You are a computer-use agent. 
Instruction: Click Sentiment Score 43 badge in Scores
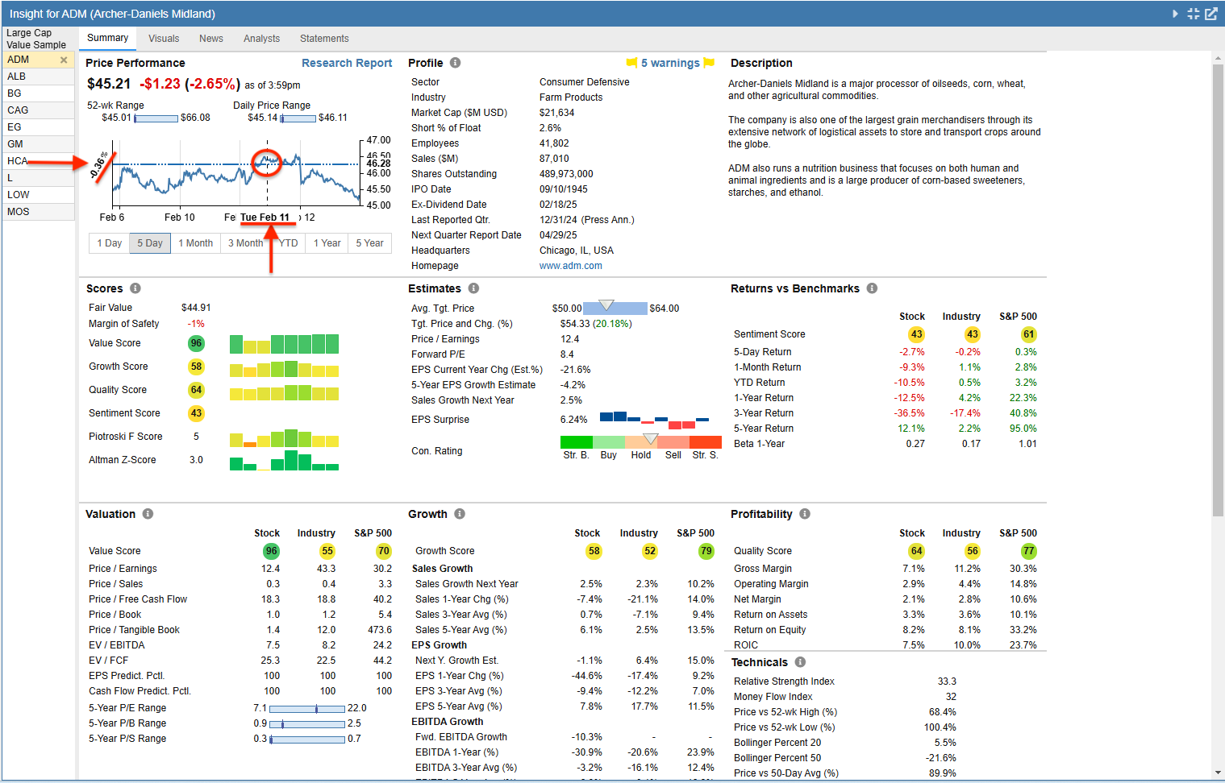click(196, 413)
